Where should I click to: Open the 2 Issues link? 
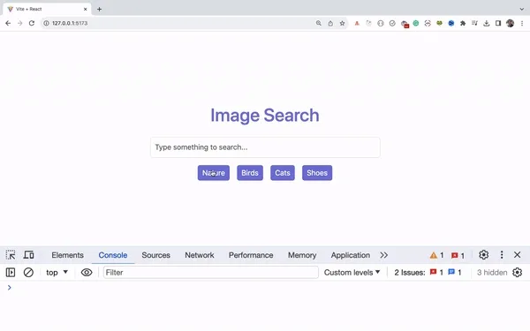(x=428, y=272)
